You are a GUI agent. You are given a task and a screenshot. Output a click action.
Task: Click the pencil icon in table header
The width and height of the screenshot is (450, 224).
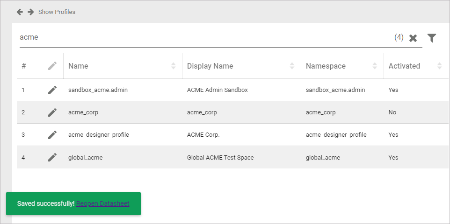point(52,66)
